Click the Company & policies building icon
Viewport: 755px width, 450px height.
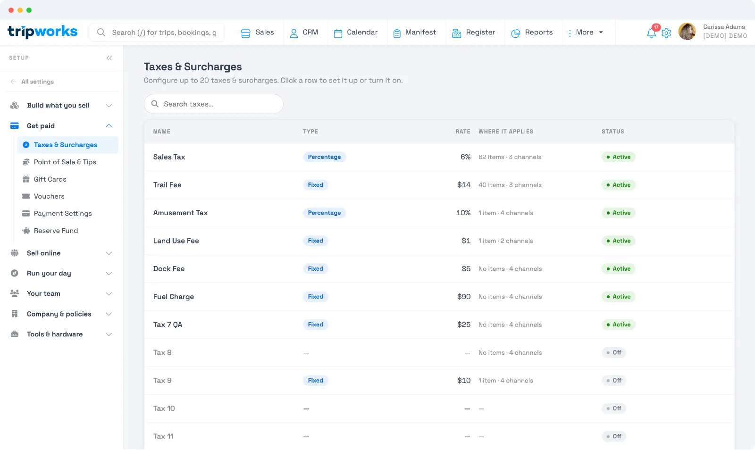pyautogui.click(x=15, y=314)
